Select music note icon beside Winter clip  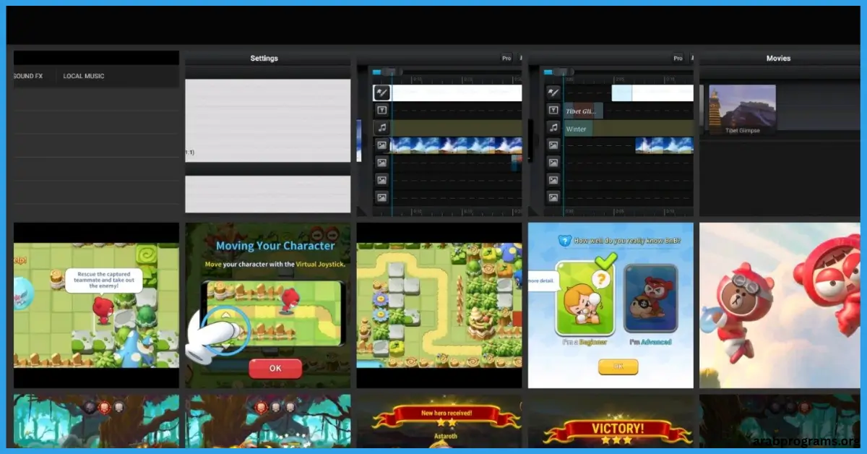pyautogui.click(x=553, y=128)
